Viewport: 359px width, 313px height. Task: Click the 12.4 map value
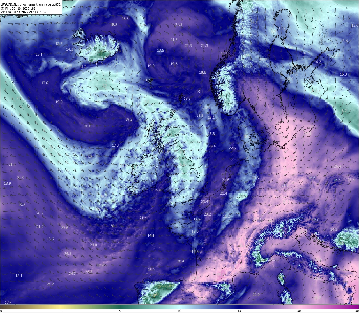[197, 219]
